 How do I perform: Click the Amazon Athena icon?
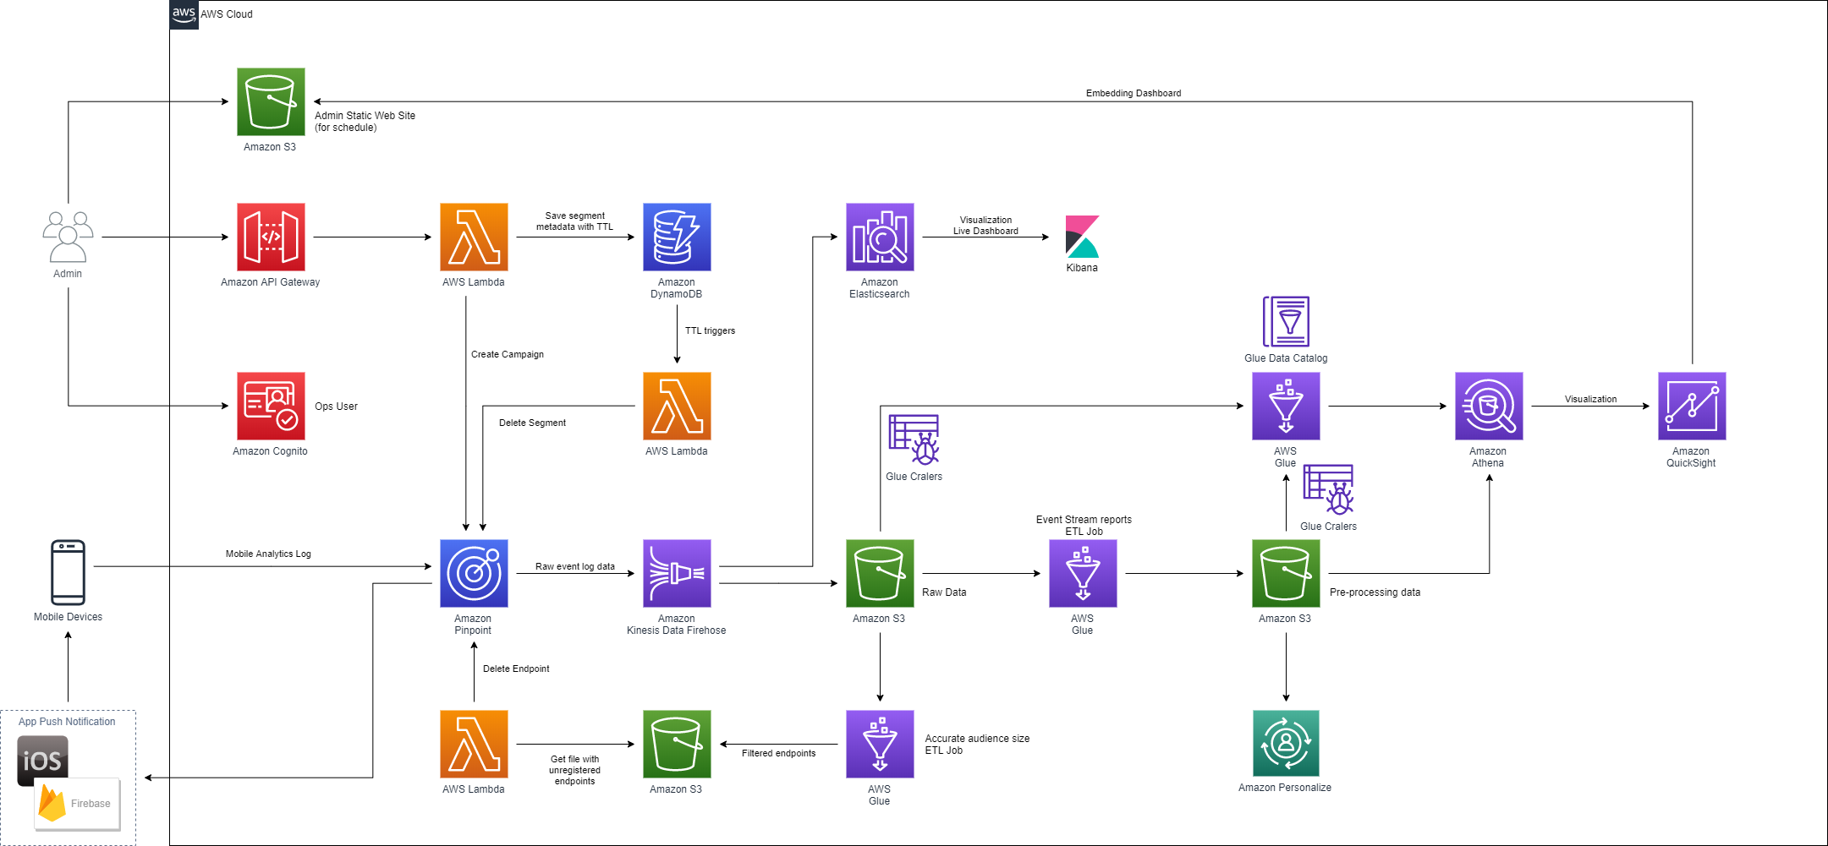(x=1489, y=406)
